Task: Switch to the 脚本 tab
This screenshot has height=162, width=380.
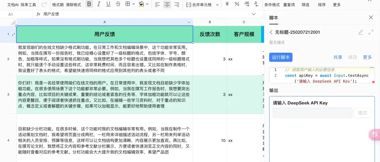Action: 274,18
